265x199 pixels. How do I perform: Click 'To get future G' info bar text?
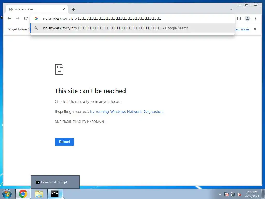click(19, 29)
